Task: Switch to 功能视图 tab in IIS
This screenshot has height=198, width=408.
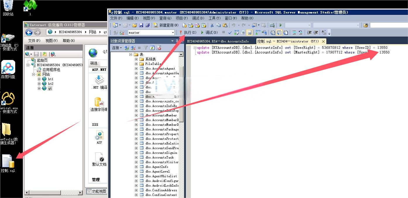Action: 97,191
